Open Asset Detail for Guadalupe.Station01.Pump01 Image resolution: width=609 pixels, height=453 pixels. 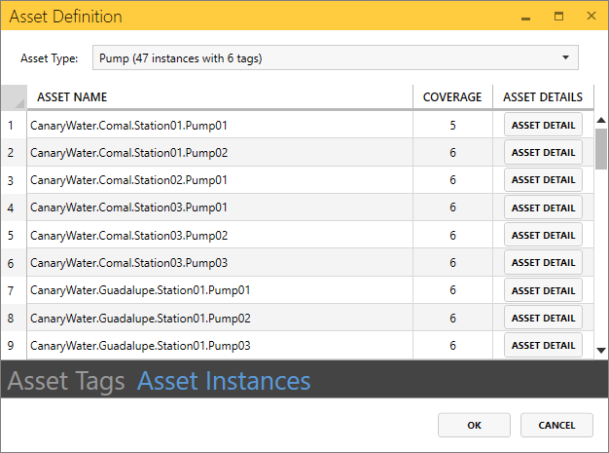point(543,290)
